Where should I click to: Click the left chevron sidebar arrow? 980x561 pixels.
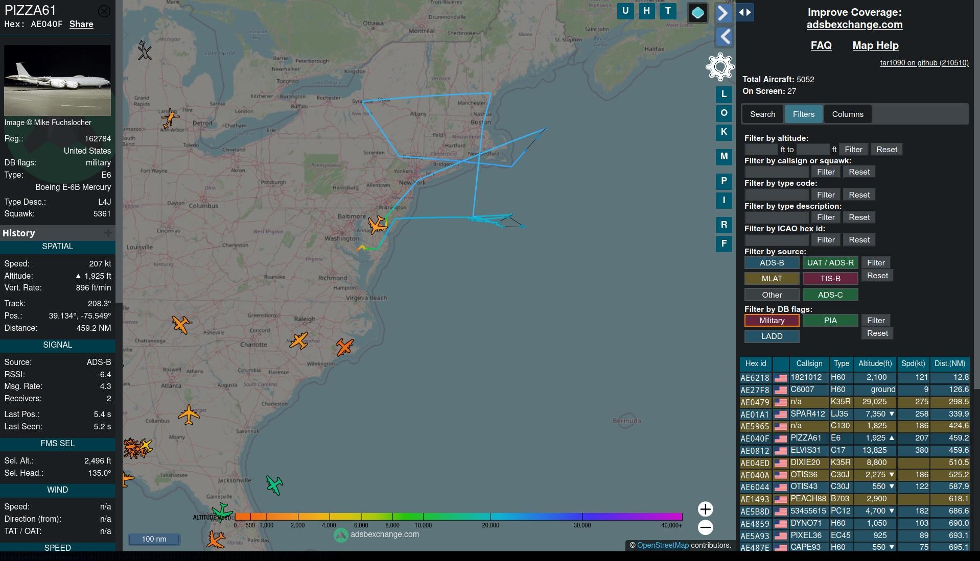723,37
